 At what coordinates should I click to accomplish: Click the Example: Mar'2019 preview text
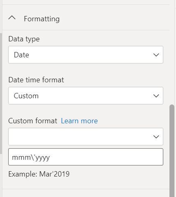pyautogui.click(x=39, y=174)
